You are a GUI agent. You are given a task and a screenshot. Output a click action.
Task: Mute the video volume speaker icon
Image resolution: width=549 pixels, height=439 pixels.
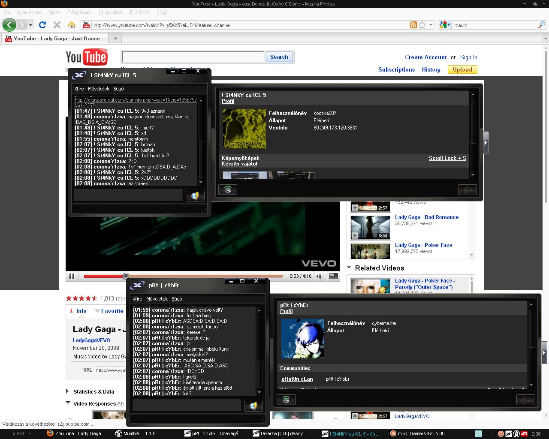320,277
